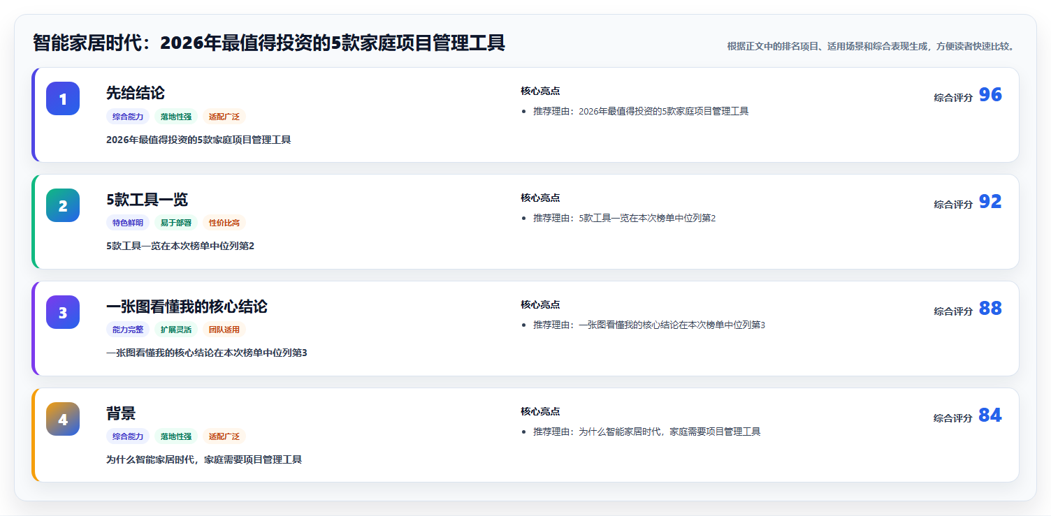The height and width of the screenshot is (516, 1051).
Task: Click the 团队适用 tag
Action: coord(224,330)
